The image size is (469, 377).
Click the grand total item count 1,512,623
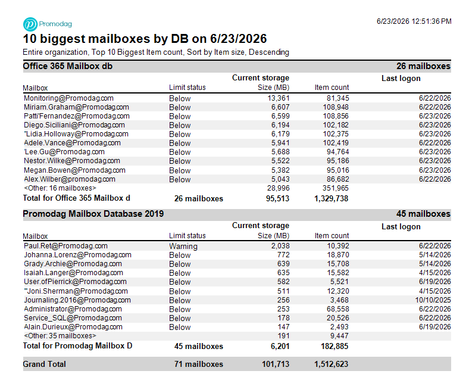click(331, 364)
